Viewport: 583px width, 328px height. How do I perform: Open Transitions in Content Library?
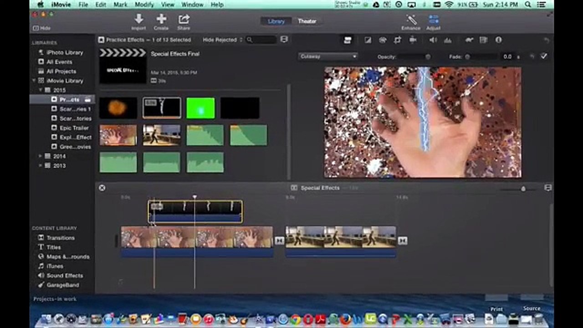(x=56, y=238)
